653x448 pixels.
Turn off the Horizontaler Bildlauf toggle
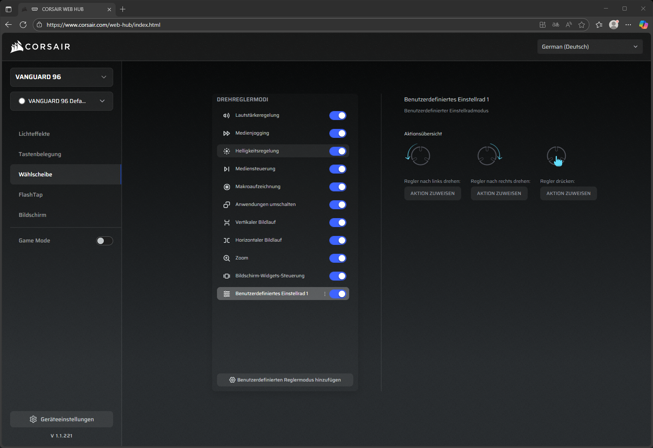[x=337, y=240]
